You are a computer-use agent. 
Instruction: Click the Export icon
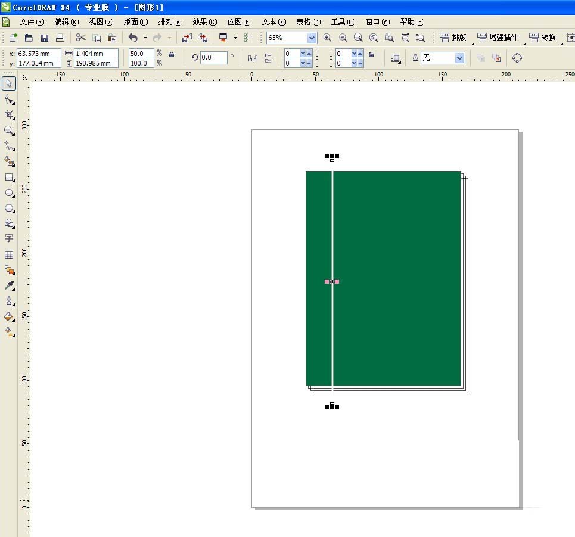coord(203,38)
